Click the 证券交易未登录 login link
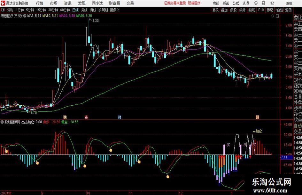302x195 pixels. [175, 3]
